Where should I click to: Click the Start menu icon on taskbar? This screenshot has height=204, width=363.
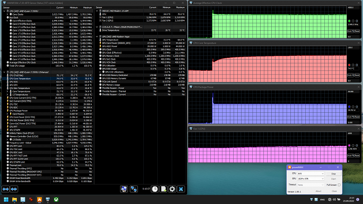tap(6, 199)
